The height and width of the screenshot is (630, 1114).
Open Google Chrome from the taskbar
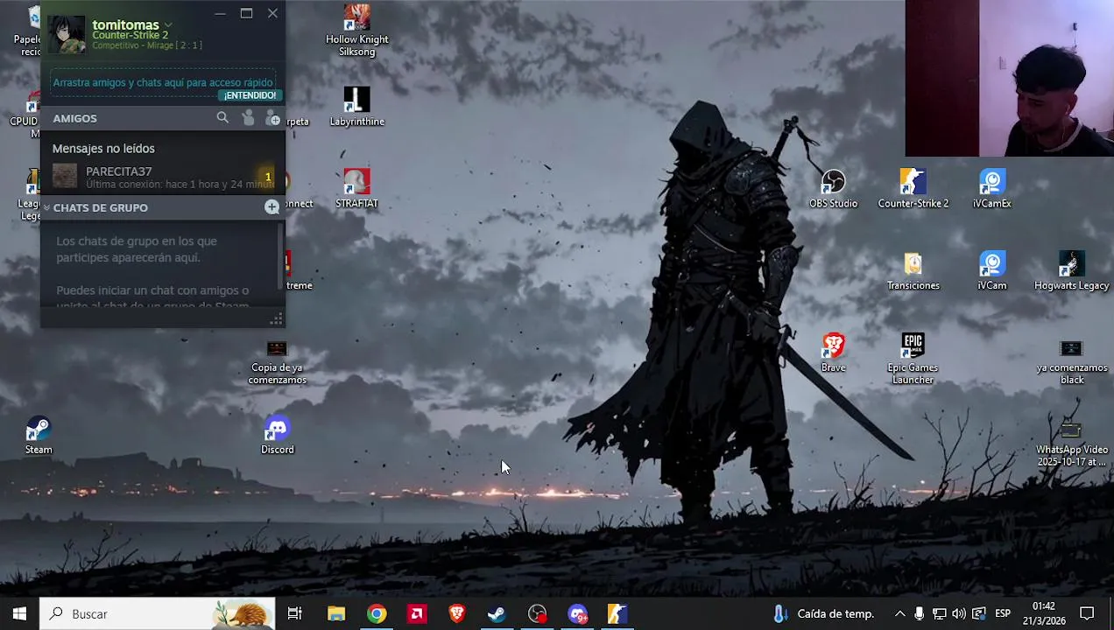[x=377, y=614]
